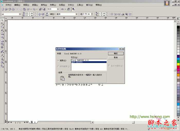The image size is (180, 131).
Task: Expand the Undo history dropdown arrow
Action: [31, 9]
